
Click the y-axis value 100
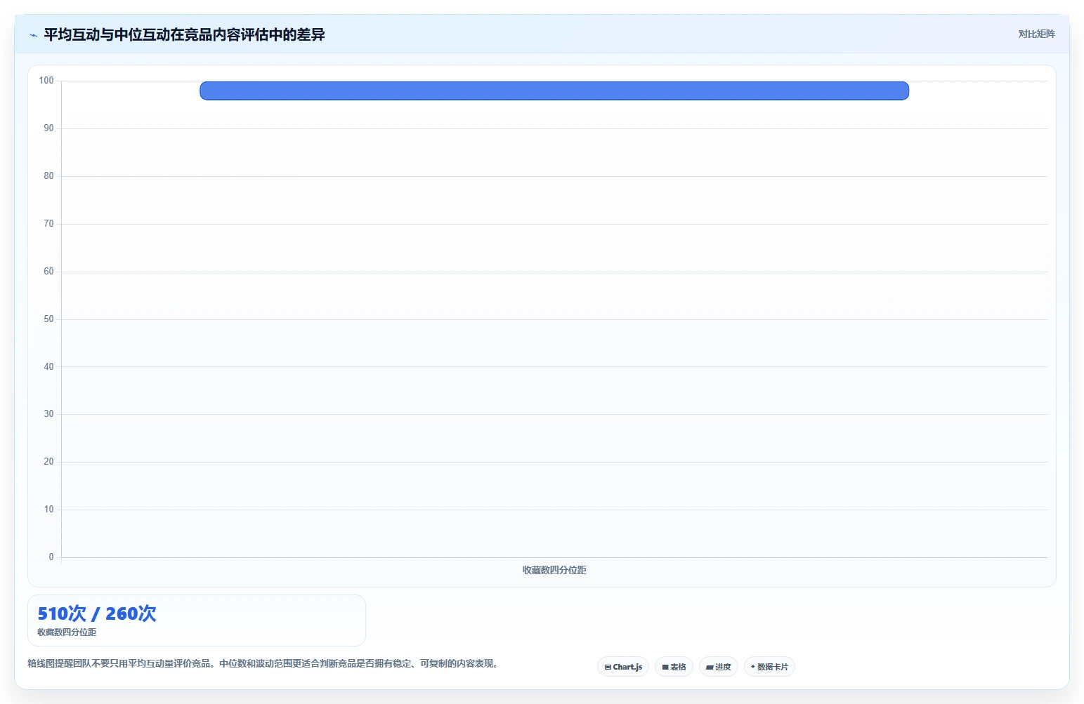coord(46,81)
